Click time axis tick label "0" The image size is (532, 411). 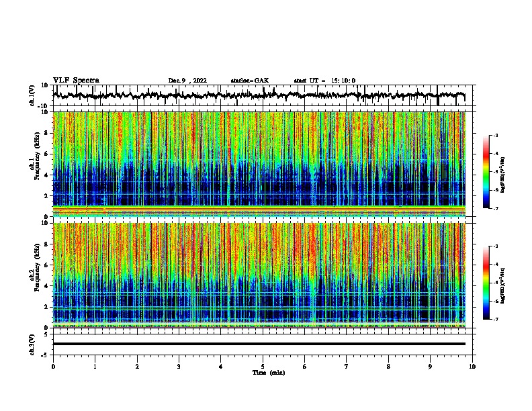point(53,367)
